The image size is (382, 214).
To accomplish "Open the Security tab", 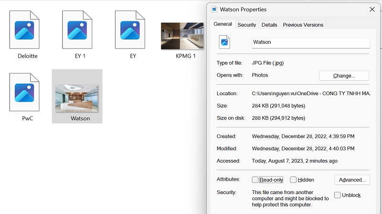I will (x=247, y=25).
